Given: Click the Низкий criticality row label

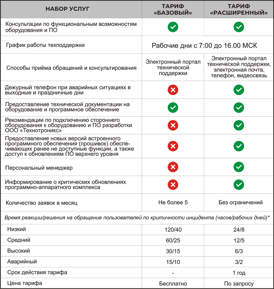Looking at the screenshot, I should [x=17, y=229].
